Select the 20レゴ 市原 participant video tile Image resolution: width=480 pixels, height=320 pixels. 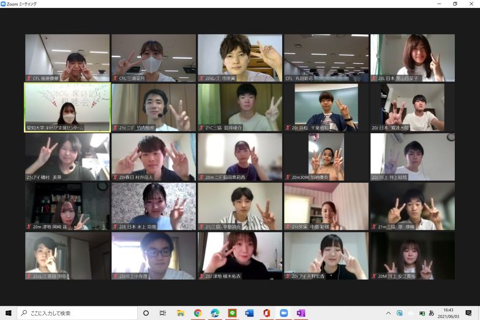(240, 58)
